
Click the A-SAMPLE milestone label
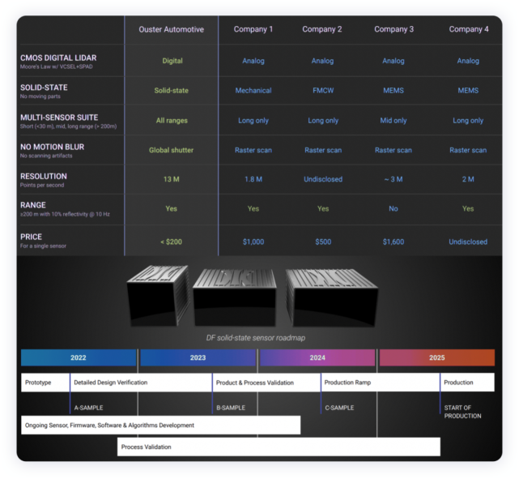click(x=88, y=408)
